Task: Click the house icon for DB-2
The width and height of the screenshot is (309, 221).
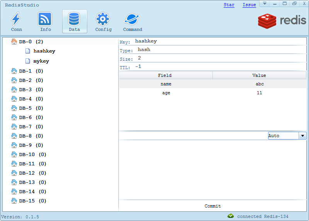Action: tap(14, 80)
